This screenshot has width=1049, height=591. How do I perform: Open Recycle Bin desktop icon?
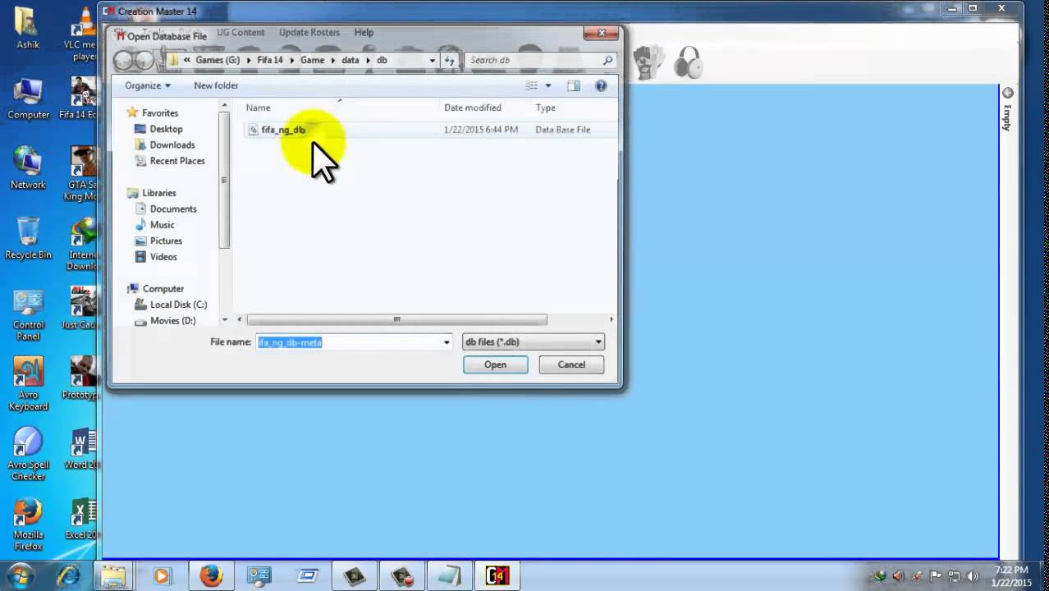(x=28, y=239)
